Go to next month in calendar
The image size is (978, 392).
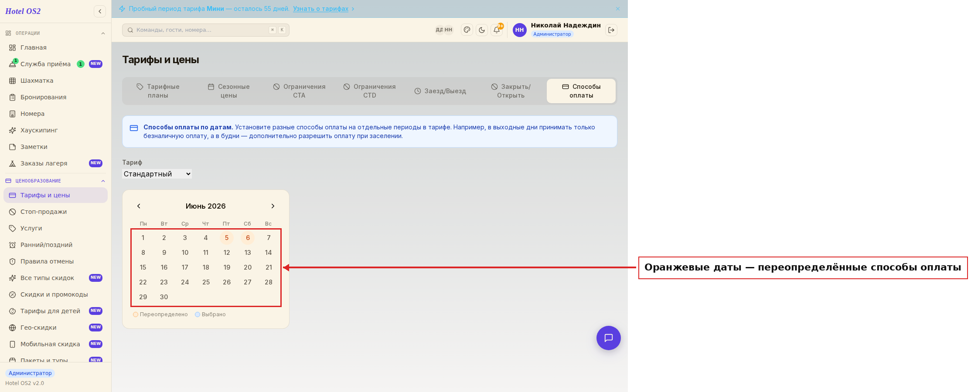pos(273,206)
